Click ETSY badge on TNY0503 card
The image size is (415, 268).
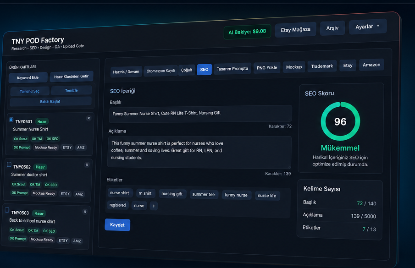(x=63, y=241)
